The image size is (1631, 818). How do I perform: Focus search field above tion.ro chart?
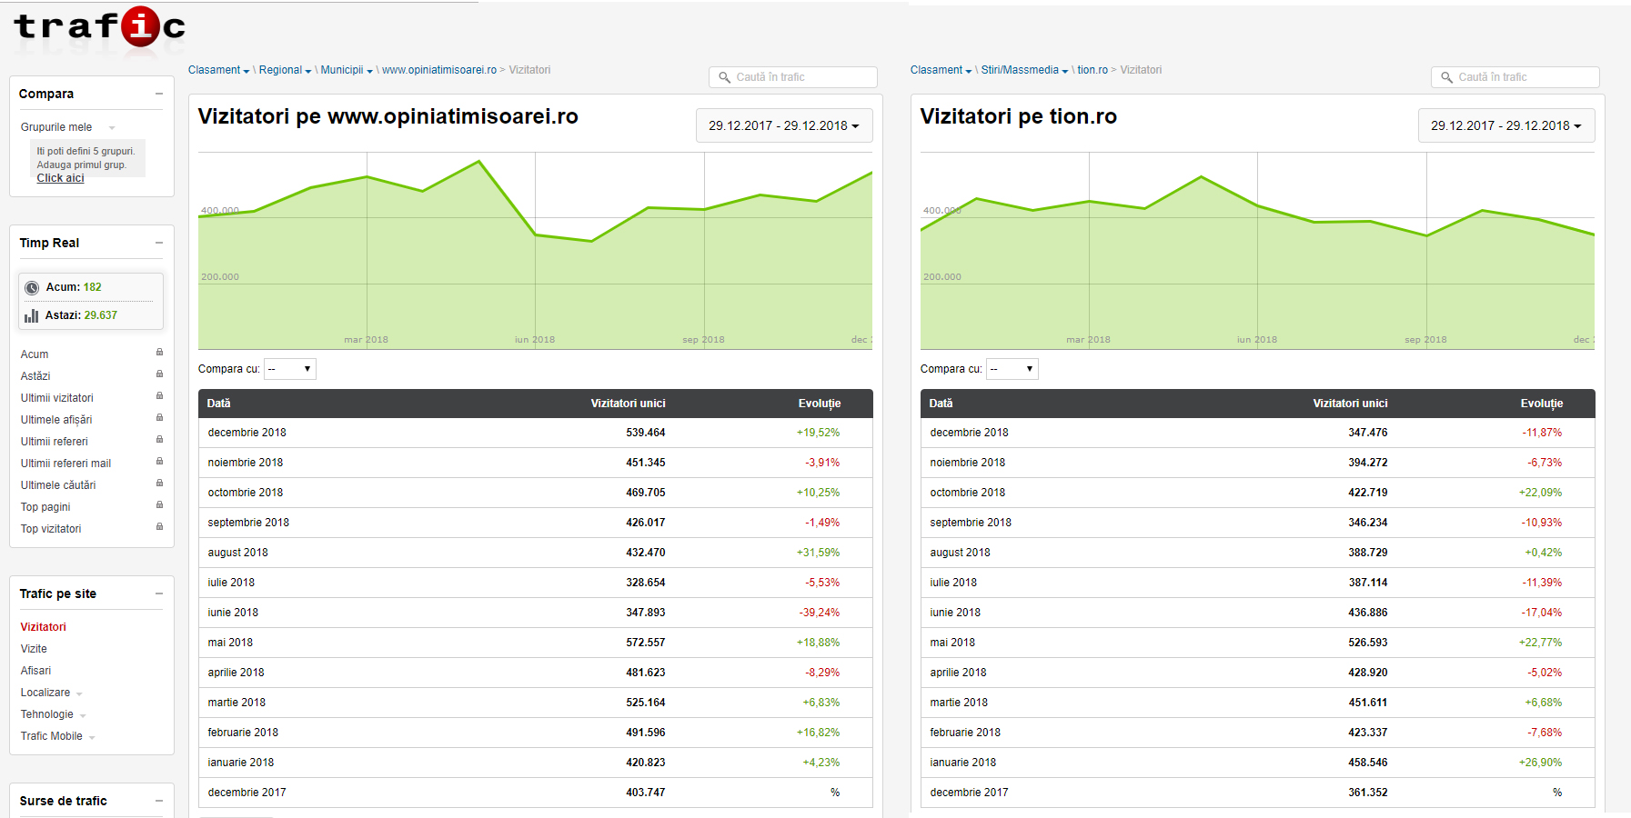(x=1515, y=77)
